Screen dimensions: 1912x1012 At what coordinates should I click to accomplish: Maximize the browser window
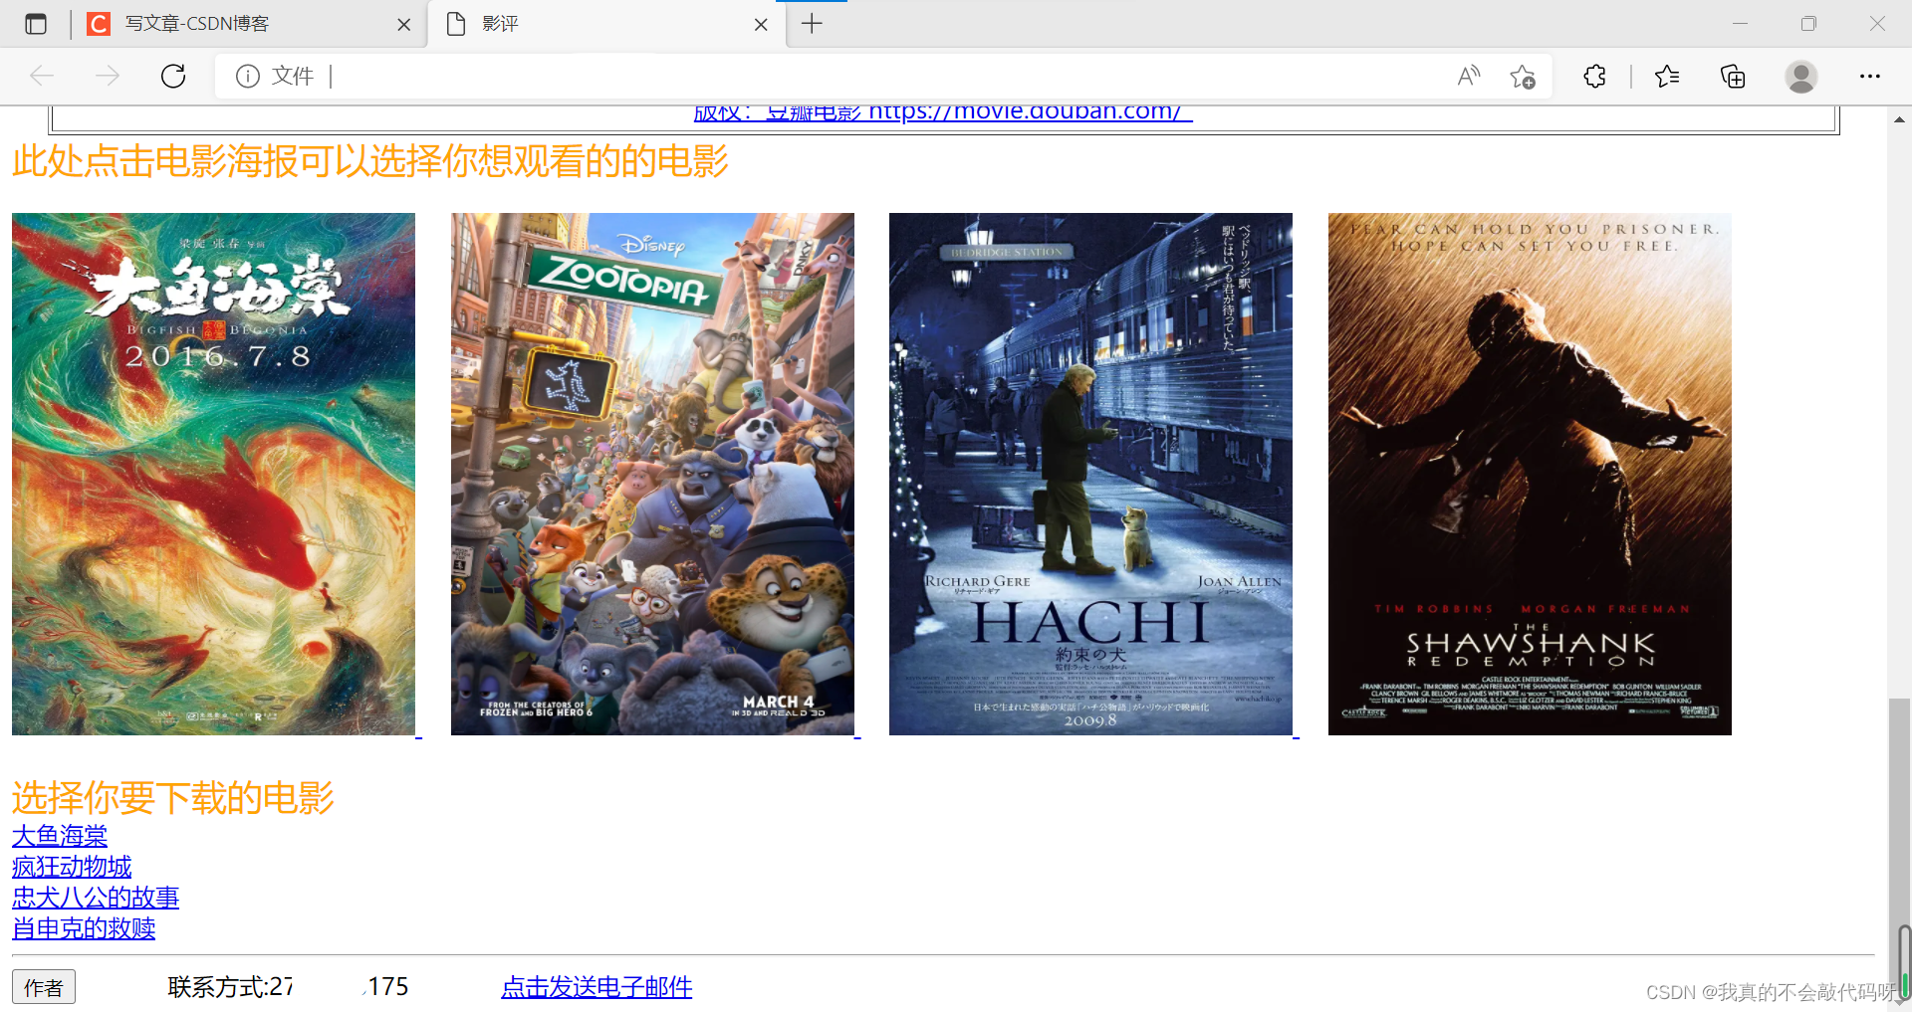pos(1808,24)
